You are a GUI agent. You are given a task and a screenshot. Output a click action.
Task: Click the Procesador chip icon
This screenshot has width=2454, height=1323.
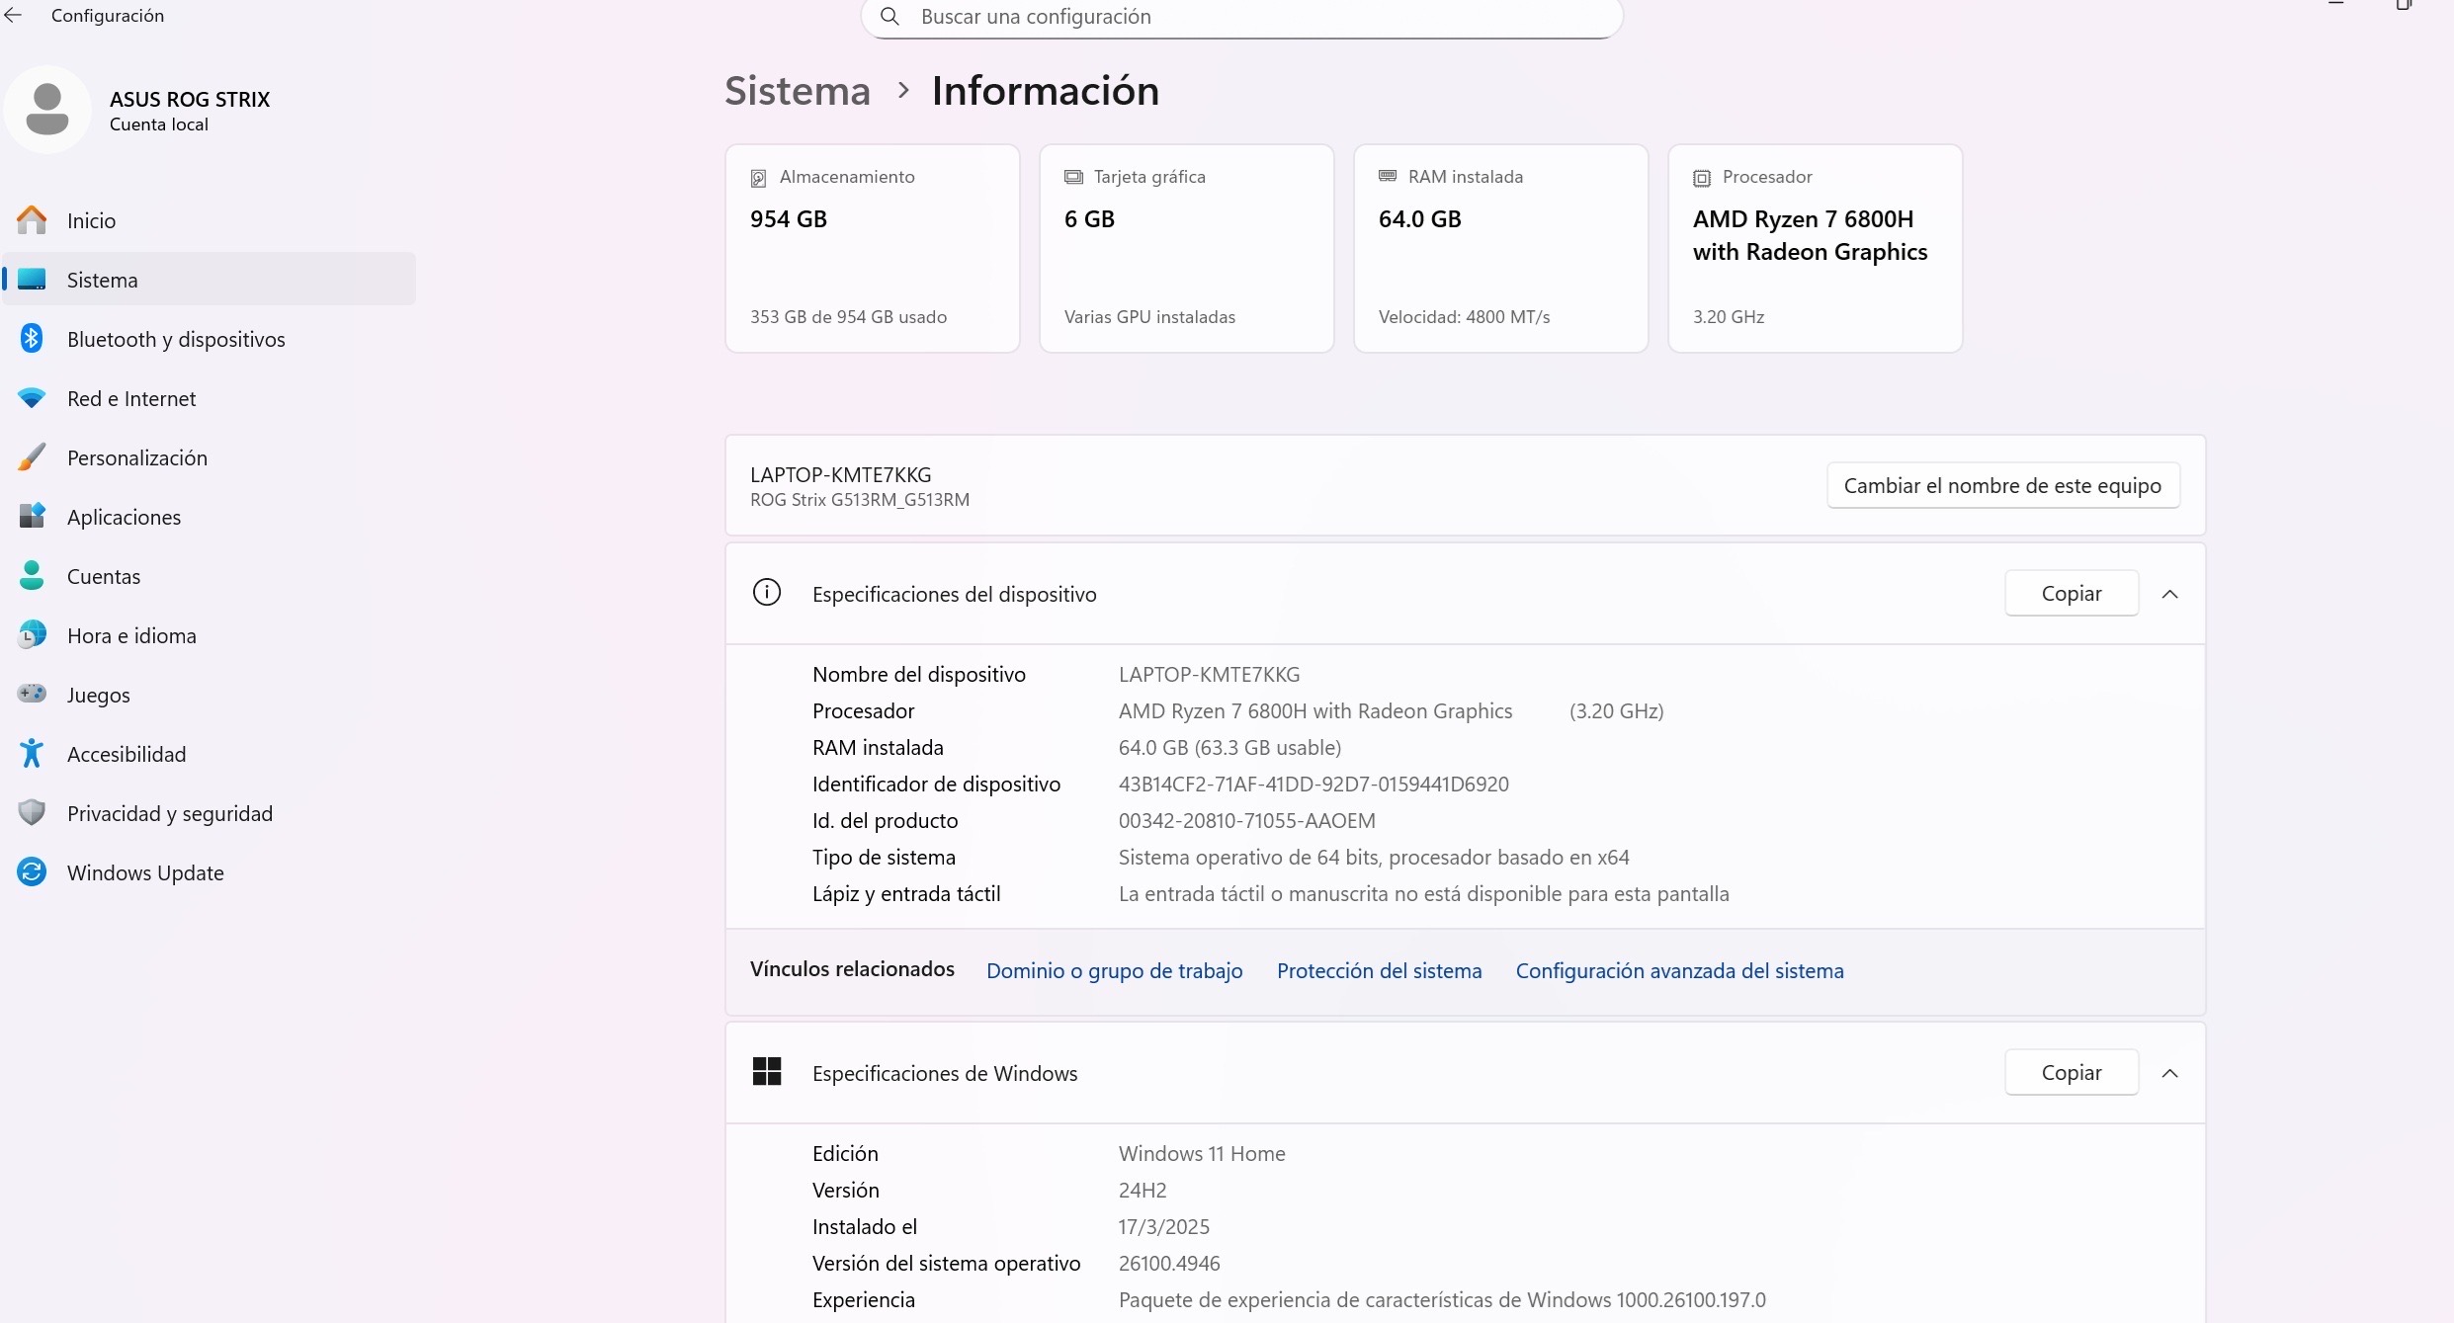[1702, 178]
